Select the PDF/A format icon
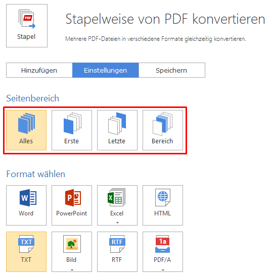This screenshot has height=278, width=272. coord(163,244)
